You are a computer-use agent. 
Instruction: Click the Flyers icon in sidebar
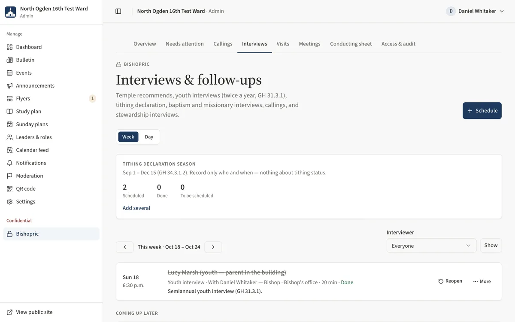tap(10, 98)
